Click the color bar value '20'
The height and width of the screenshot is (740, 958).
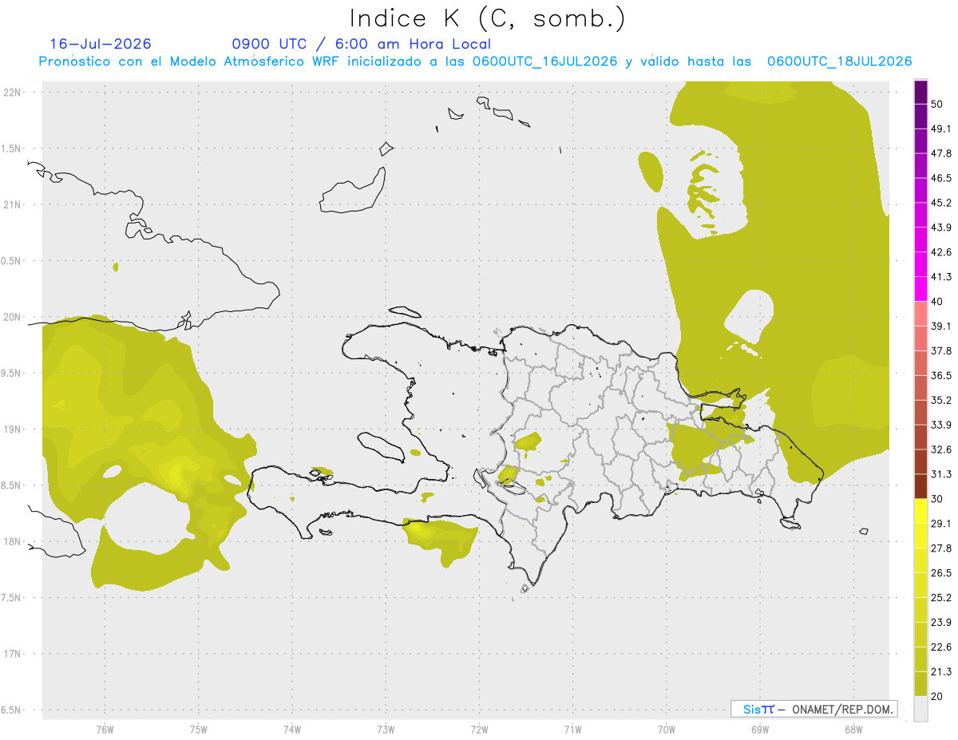pyautogui.click(x=939, y=696)
